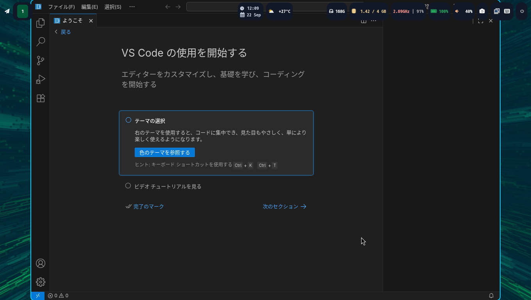Viewport: 531px width, 300px height.
Task: Click the keyboard icon in the top bar
Action: tap(507, 11)
